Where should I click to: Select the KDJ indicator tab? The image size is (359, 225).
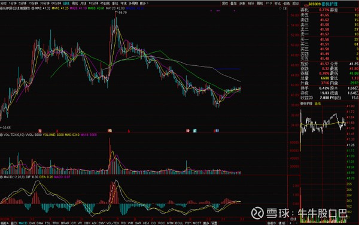146,223
